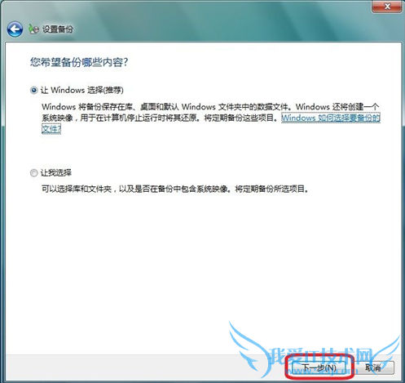Click the heading 您希望备份哪些内容?
This screenshot has width=405, height=383.
(x=79, y=62)
